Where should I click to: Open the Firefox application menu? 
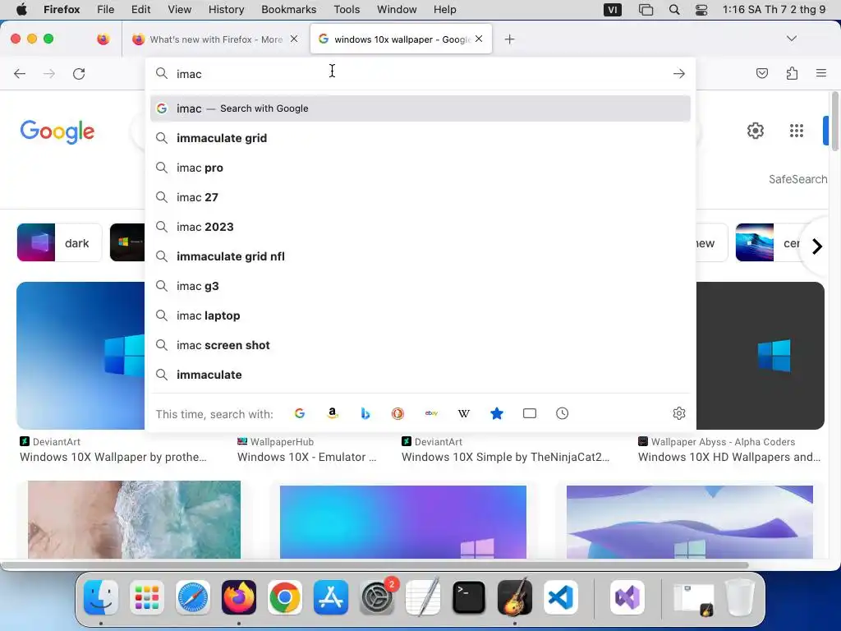821,73
